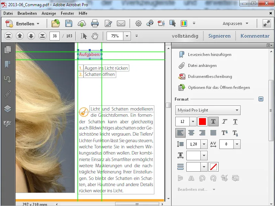The width and height of the screenshot is (275, 206).
Task: Save the document with the floppy disk icon
Action: point(68,23)
